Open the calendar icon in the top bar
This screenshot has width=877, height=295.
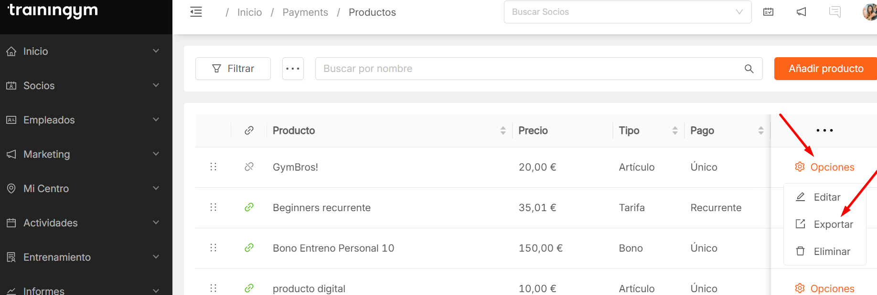click(768, 12)
